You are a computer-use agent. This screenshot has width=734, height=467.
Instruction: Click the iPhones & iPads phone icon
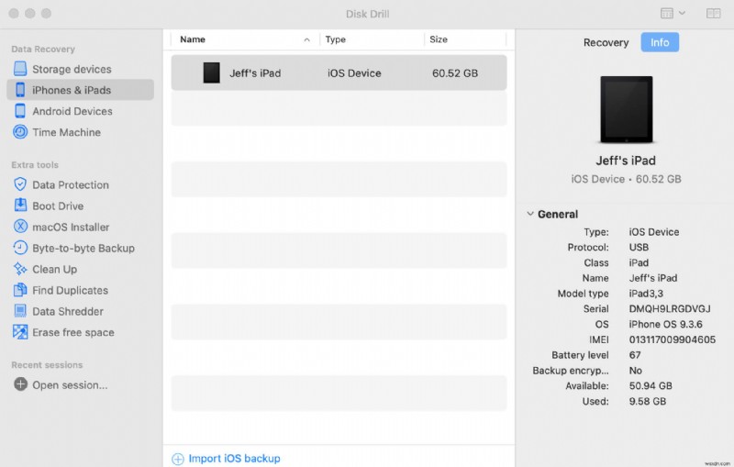click(20, 90)
